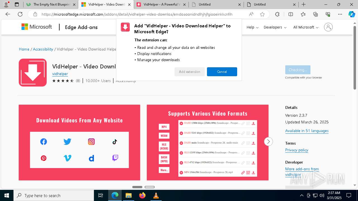Open File Explorer from the taskbar

pyautogui.click(x=128, y=195)
